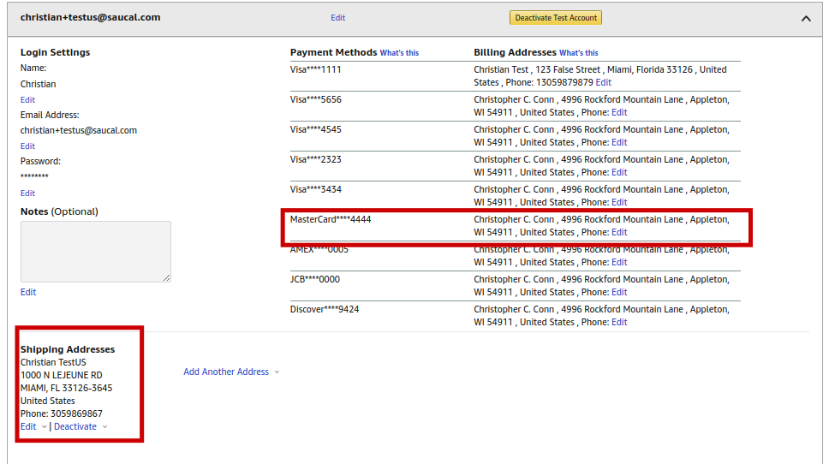This screenshot has width=823, height=464.
Task: Click Edit next to the account email header
Action: (x=337, y=17)
